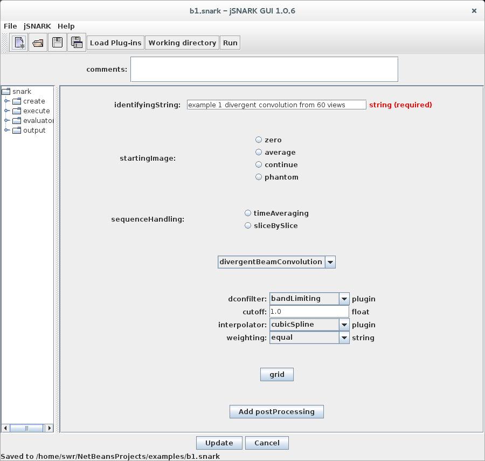Image resolution: width=485 pixels, height=461 pixels.
Task: Click the grid button
Action: click(277, 375)
